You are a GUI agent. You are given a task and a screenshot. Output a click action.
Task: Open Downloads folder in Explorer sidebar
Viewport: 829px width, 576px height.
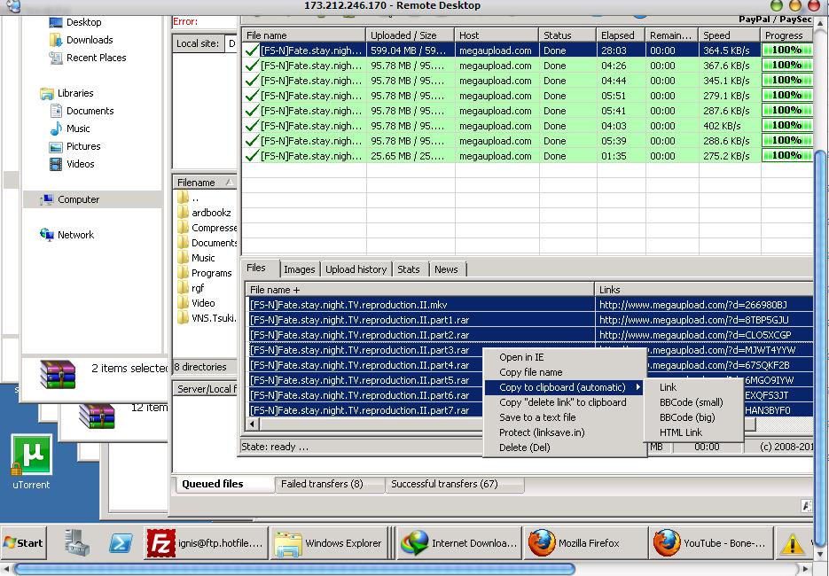[x=81, y=40]
